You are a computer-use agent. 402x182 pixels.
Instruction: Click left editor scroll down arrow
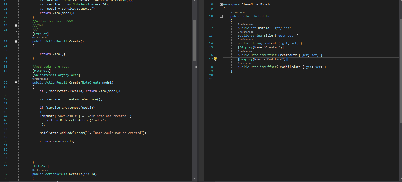[195, 179]
